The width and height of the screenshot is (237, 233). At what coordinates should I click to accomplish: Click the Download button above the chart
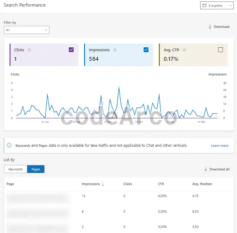219,27
